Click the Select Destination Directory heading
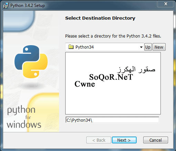The width and height of the screenshot is (176, 151). tap(100, 18)
